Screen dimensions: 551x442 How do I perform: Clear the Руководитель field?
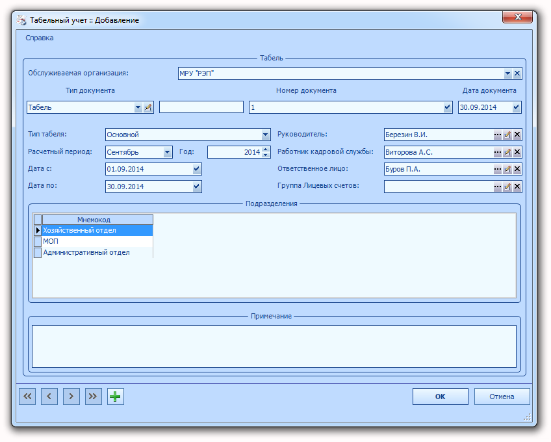click(x=517, y=135)
